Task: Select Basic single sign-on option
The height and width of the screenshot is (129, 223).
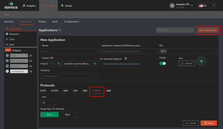Action: pos(67,114)
